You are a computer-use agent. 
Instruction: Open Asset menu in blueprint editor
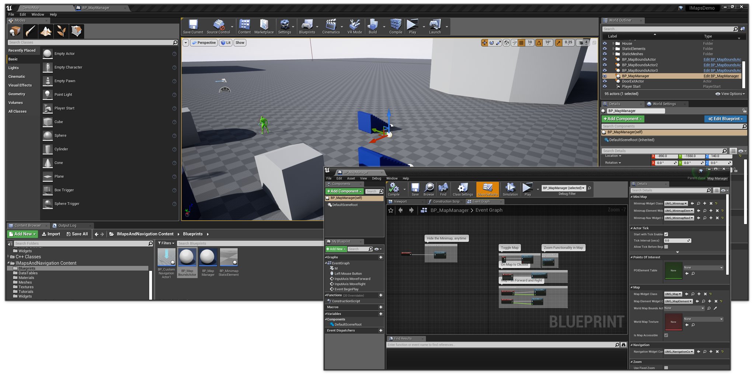[351, 178]
